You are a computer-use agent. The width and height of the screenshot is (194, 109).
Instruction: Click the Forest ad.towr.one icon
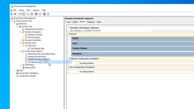coord(15,21)
